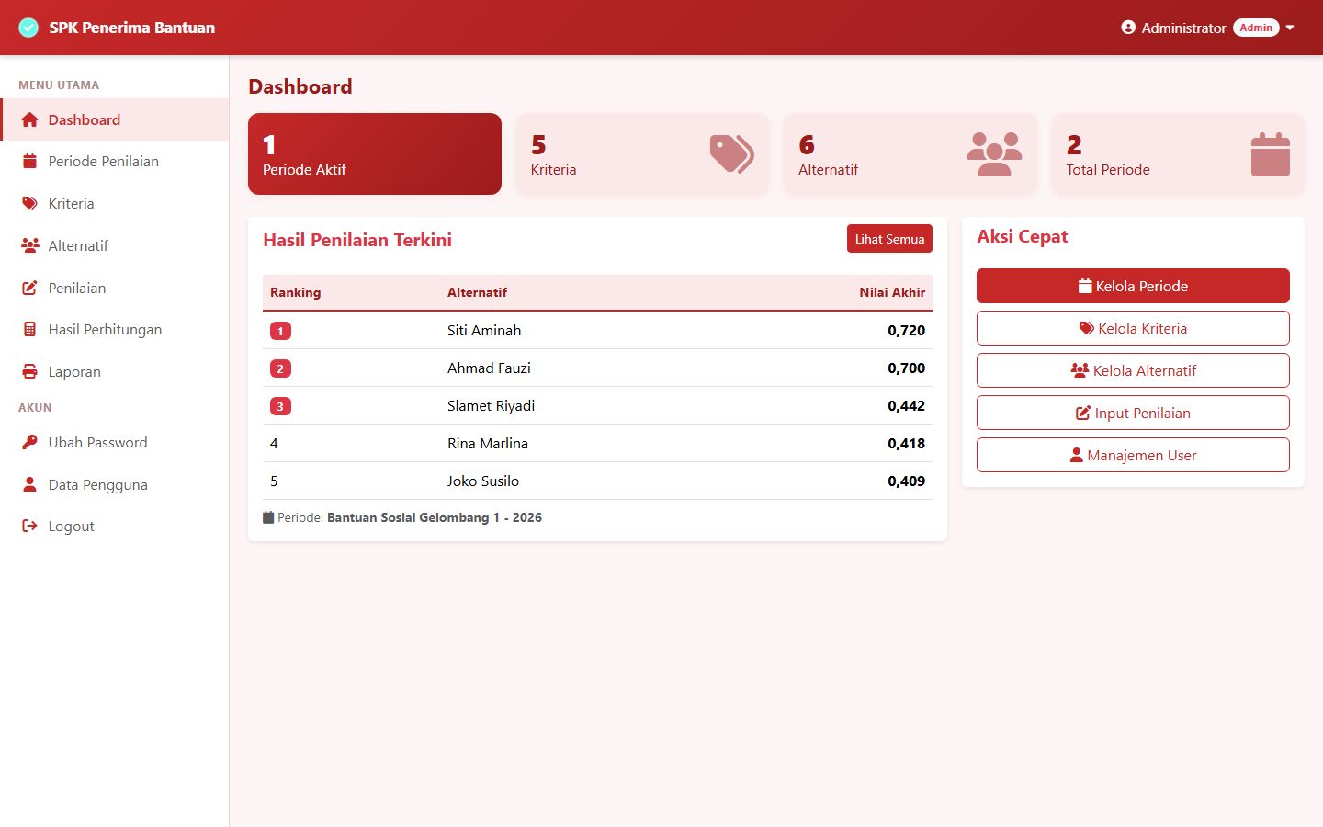Click the Siti Aminah table cell

[x=484, y=330]
